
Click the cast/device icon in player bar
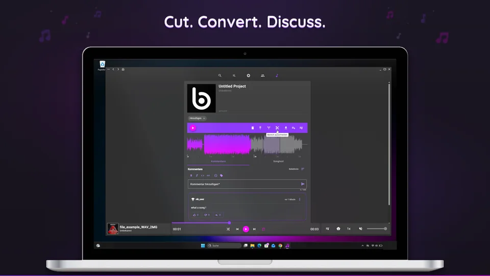click(338, 229)
